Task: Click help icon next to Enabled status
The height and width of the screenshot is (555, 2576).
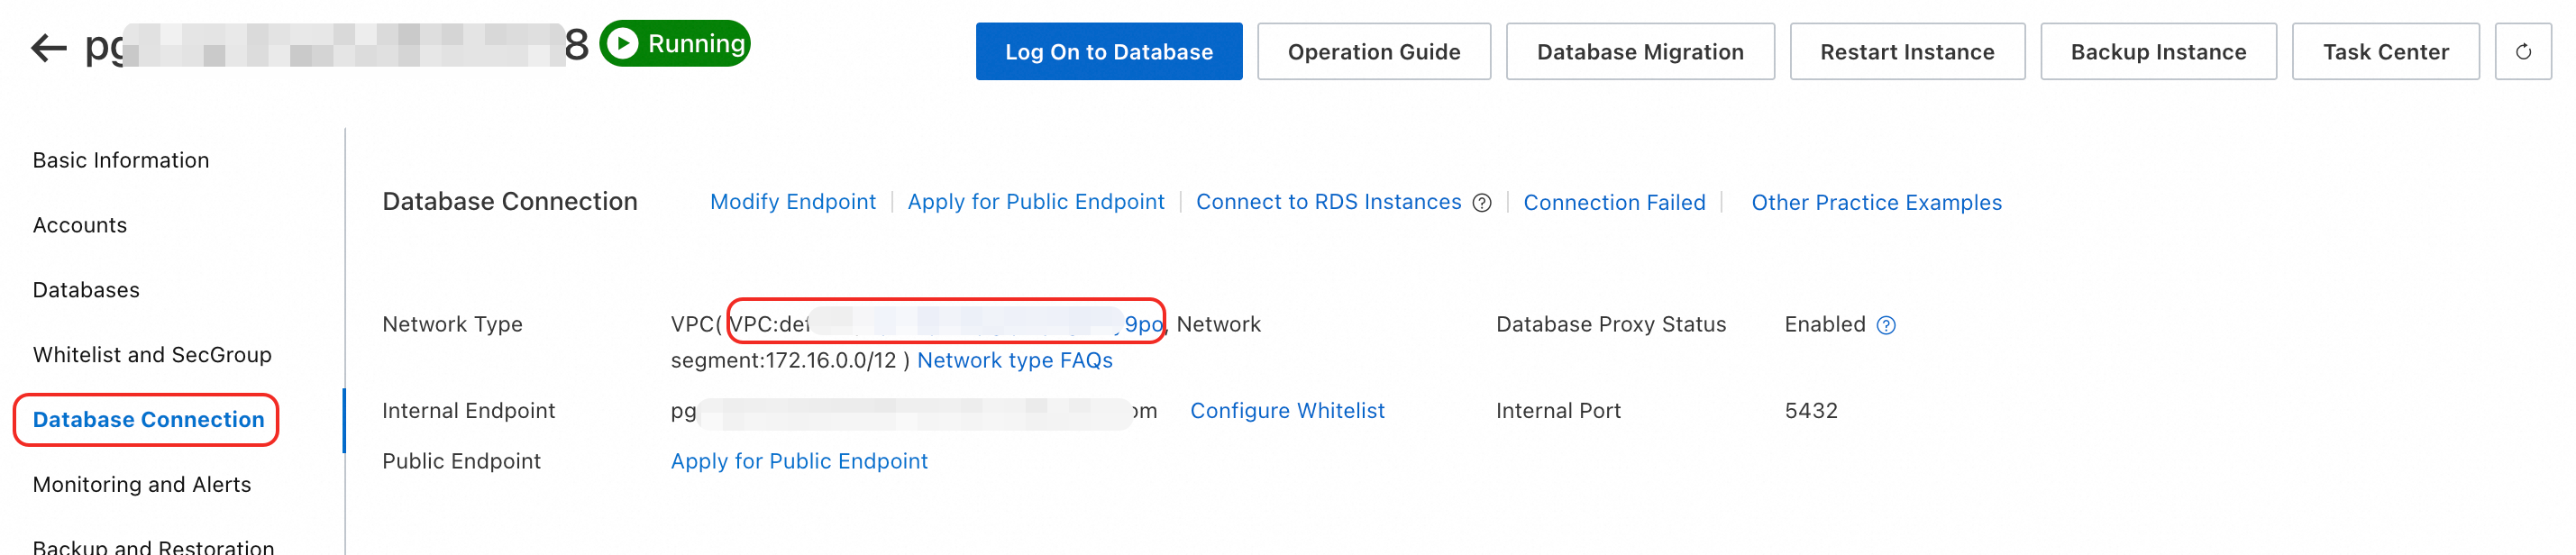Action: click(1886, 325)
